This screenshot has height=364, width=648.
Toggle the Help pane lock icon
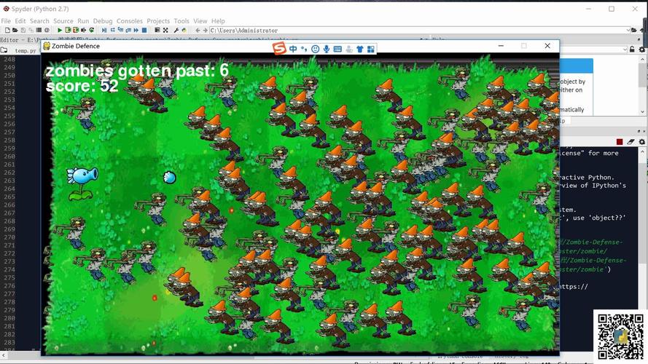632,50
